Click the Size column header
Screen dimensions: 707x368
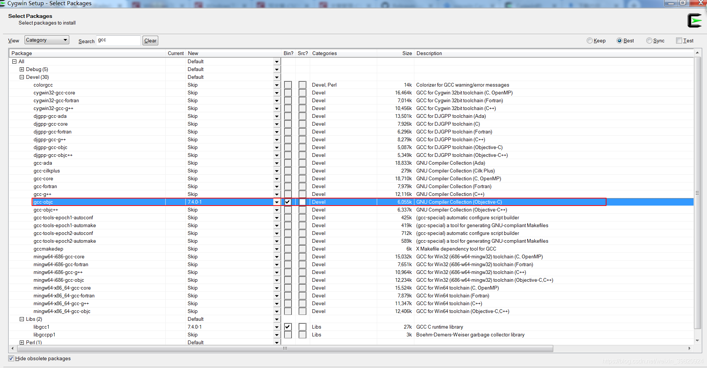(x=395, y=53)
